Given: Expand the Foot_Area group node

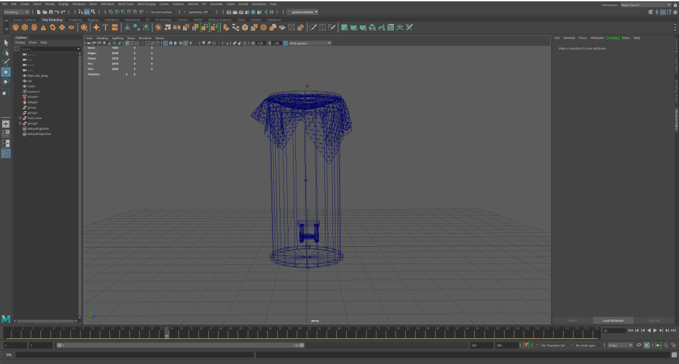Looking at the screenshot, I should pos(20,118).
